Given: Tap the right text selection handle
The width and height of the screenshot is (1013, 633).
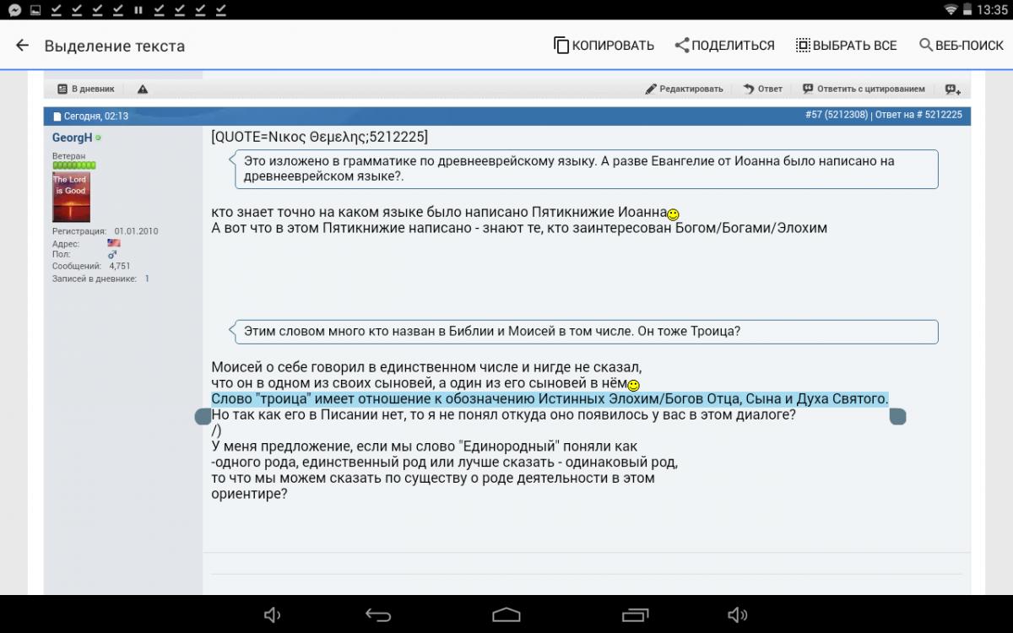Looking at the screenshot, I should (x=897, y=416).
